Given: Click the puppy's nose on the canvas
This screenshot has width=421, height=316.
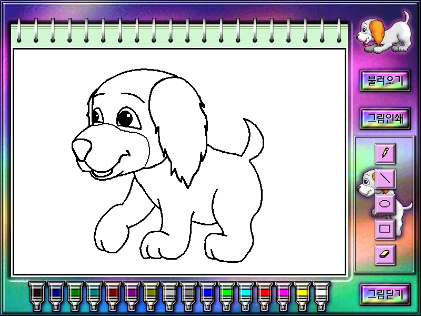Looking at the screenshot, I should coord(82,149).
